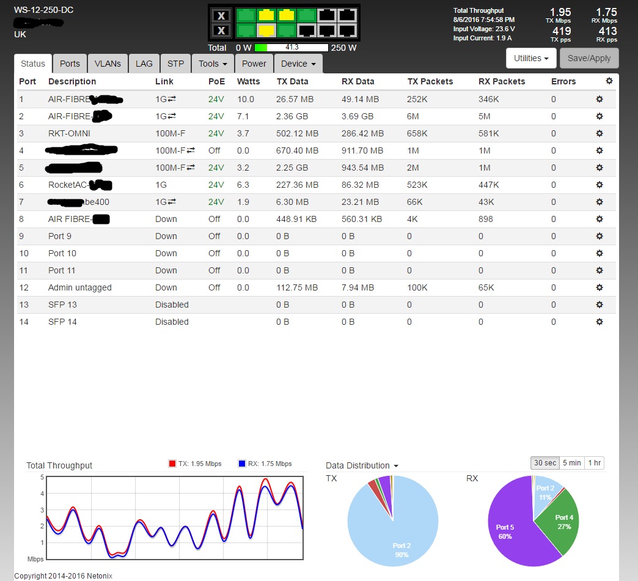Open gear settings for Admin untagged port
This screenshot has height=581, width=638.
click(x=599, y=287)
